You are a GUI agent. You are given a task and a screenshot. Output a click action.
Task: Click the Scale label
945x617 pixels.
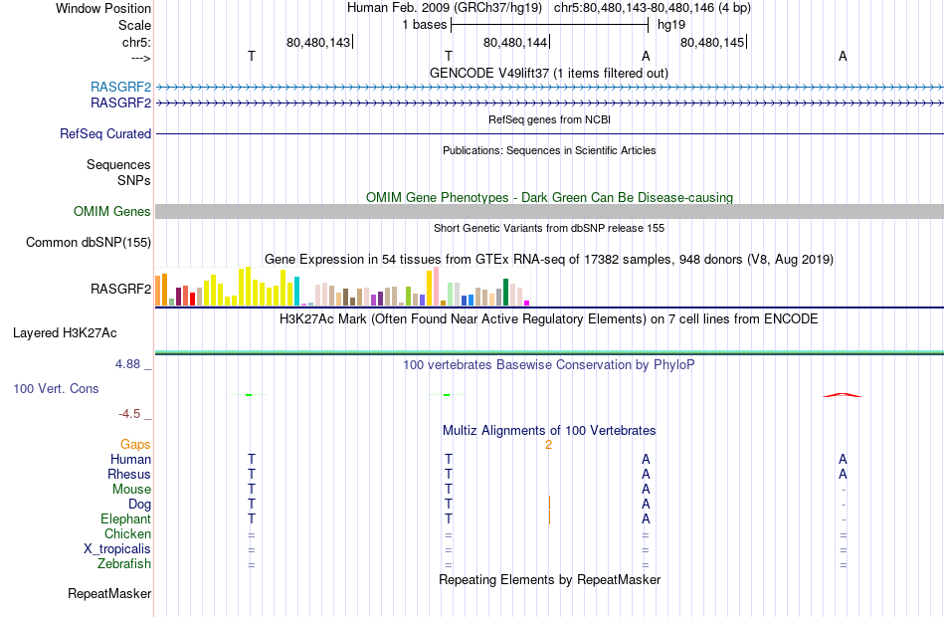click(x=134, y=25)
